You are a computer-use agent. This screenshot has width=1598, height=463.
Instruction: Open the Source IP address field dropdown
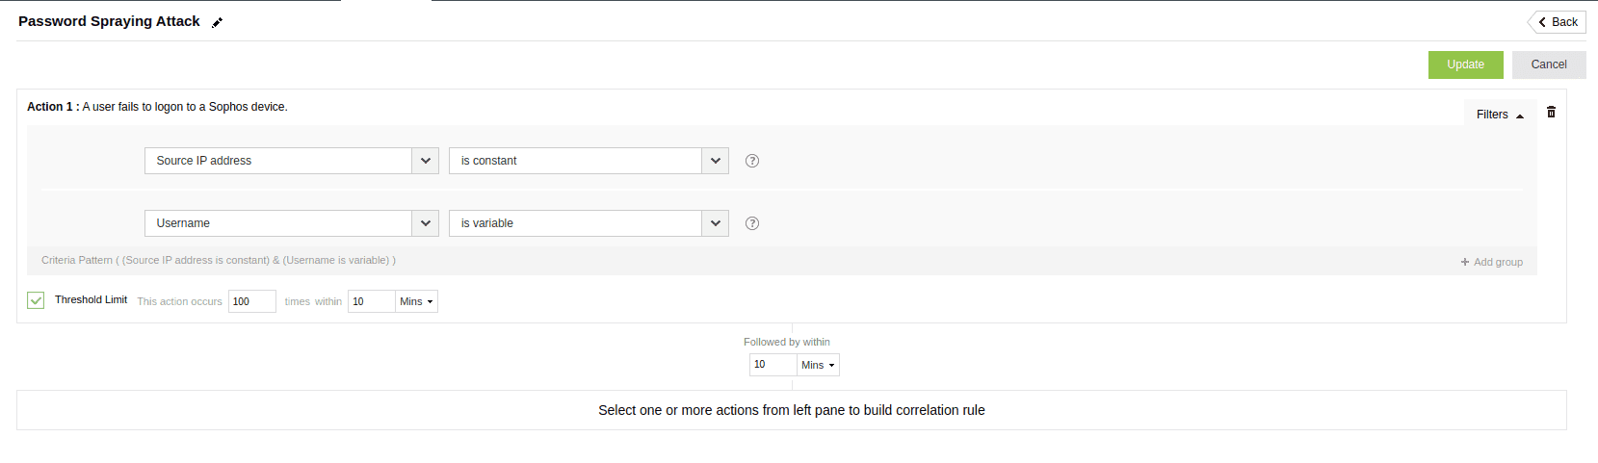(x=425, y=161)
